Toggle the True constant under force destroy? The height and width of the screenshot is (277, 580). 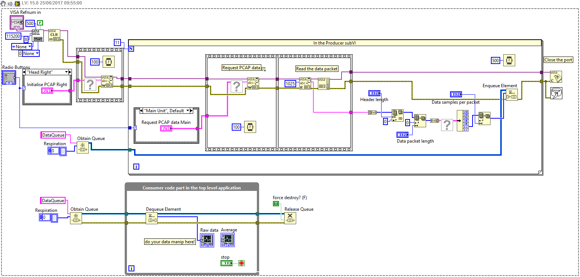(276, 204)
